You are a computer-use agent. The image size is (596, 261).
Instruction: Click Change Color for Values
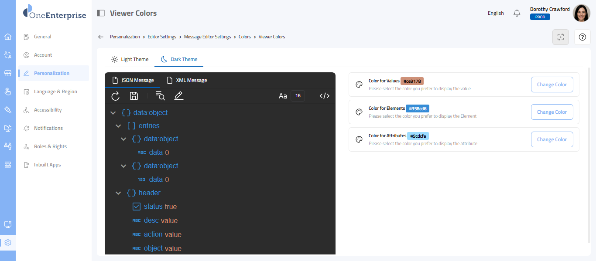(x=551, y=85)
